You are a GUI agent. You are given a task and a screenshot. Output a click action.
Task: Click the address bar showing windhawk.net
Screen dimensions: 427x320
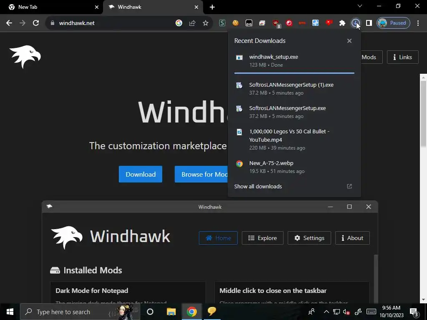[109, 23]
